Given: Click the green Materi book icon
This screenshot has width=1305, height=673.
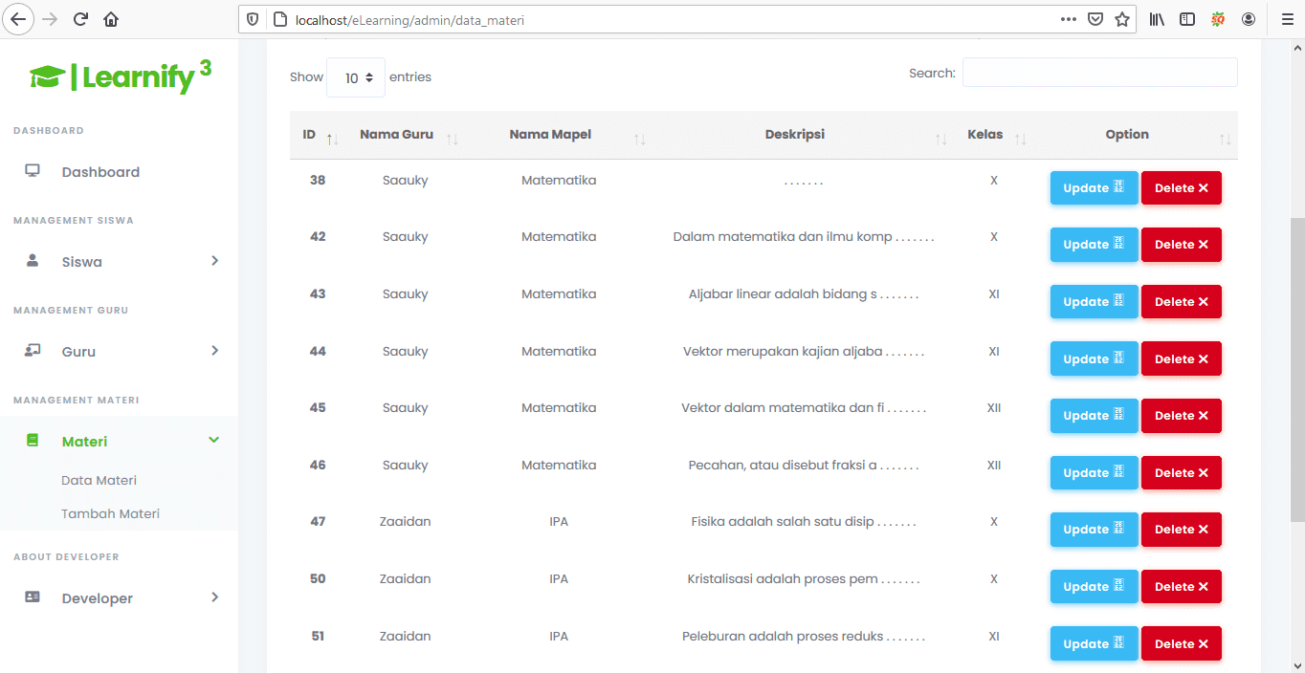Looking at the screenshot, I should [x=33, y=441].
